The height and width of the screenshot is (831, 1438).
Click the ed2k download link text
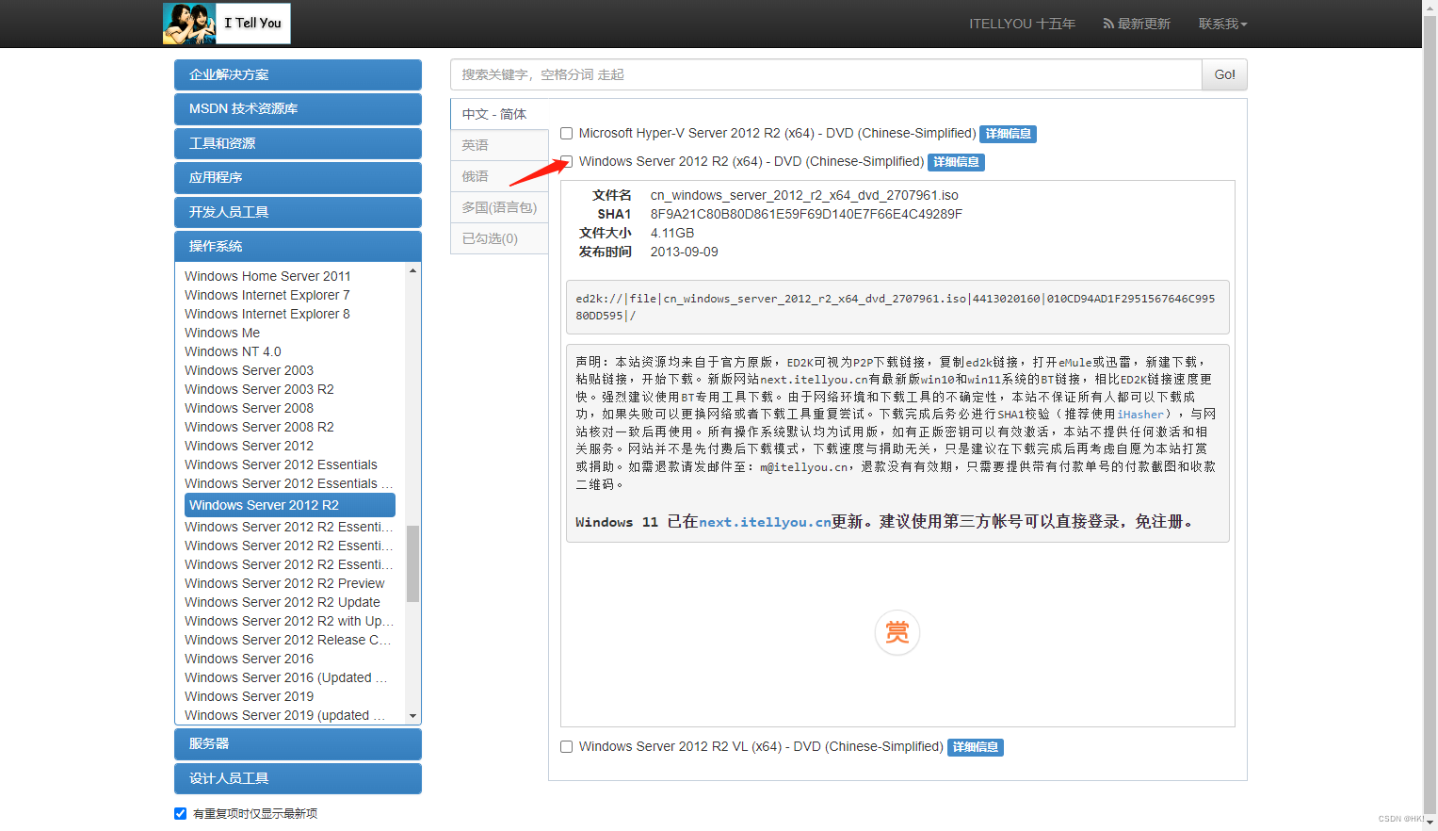coord(896,307)
